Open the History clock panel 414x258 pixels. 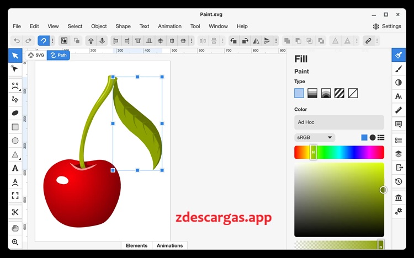pyautogui.click(x=399, y=181)
